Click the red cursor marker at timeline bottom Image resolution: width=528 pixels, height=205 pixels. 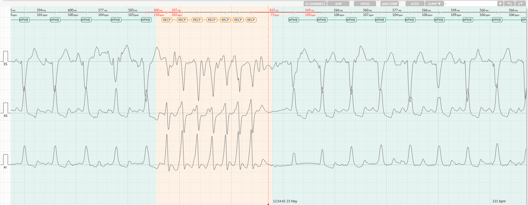click(268, 204)
